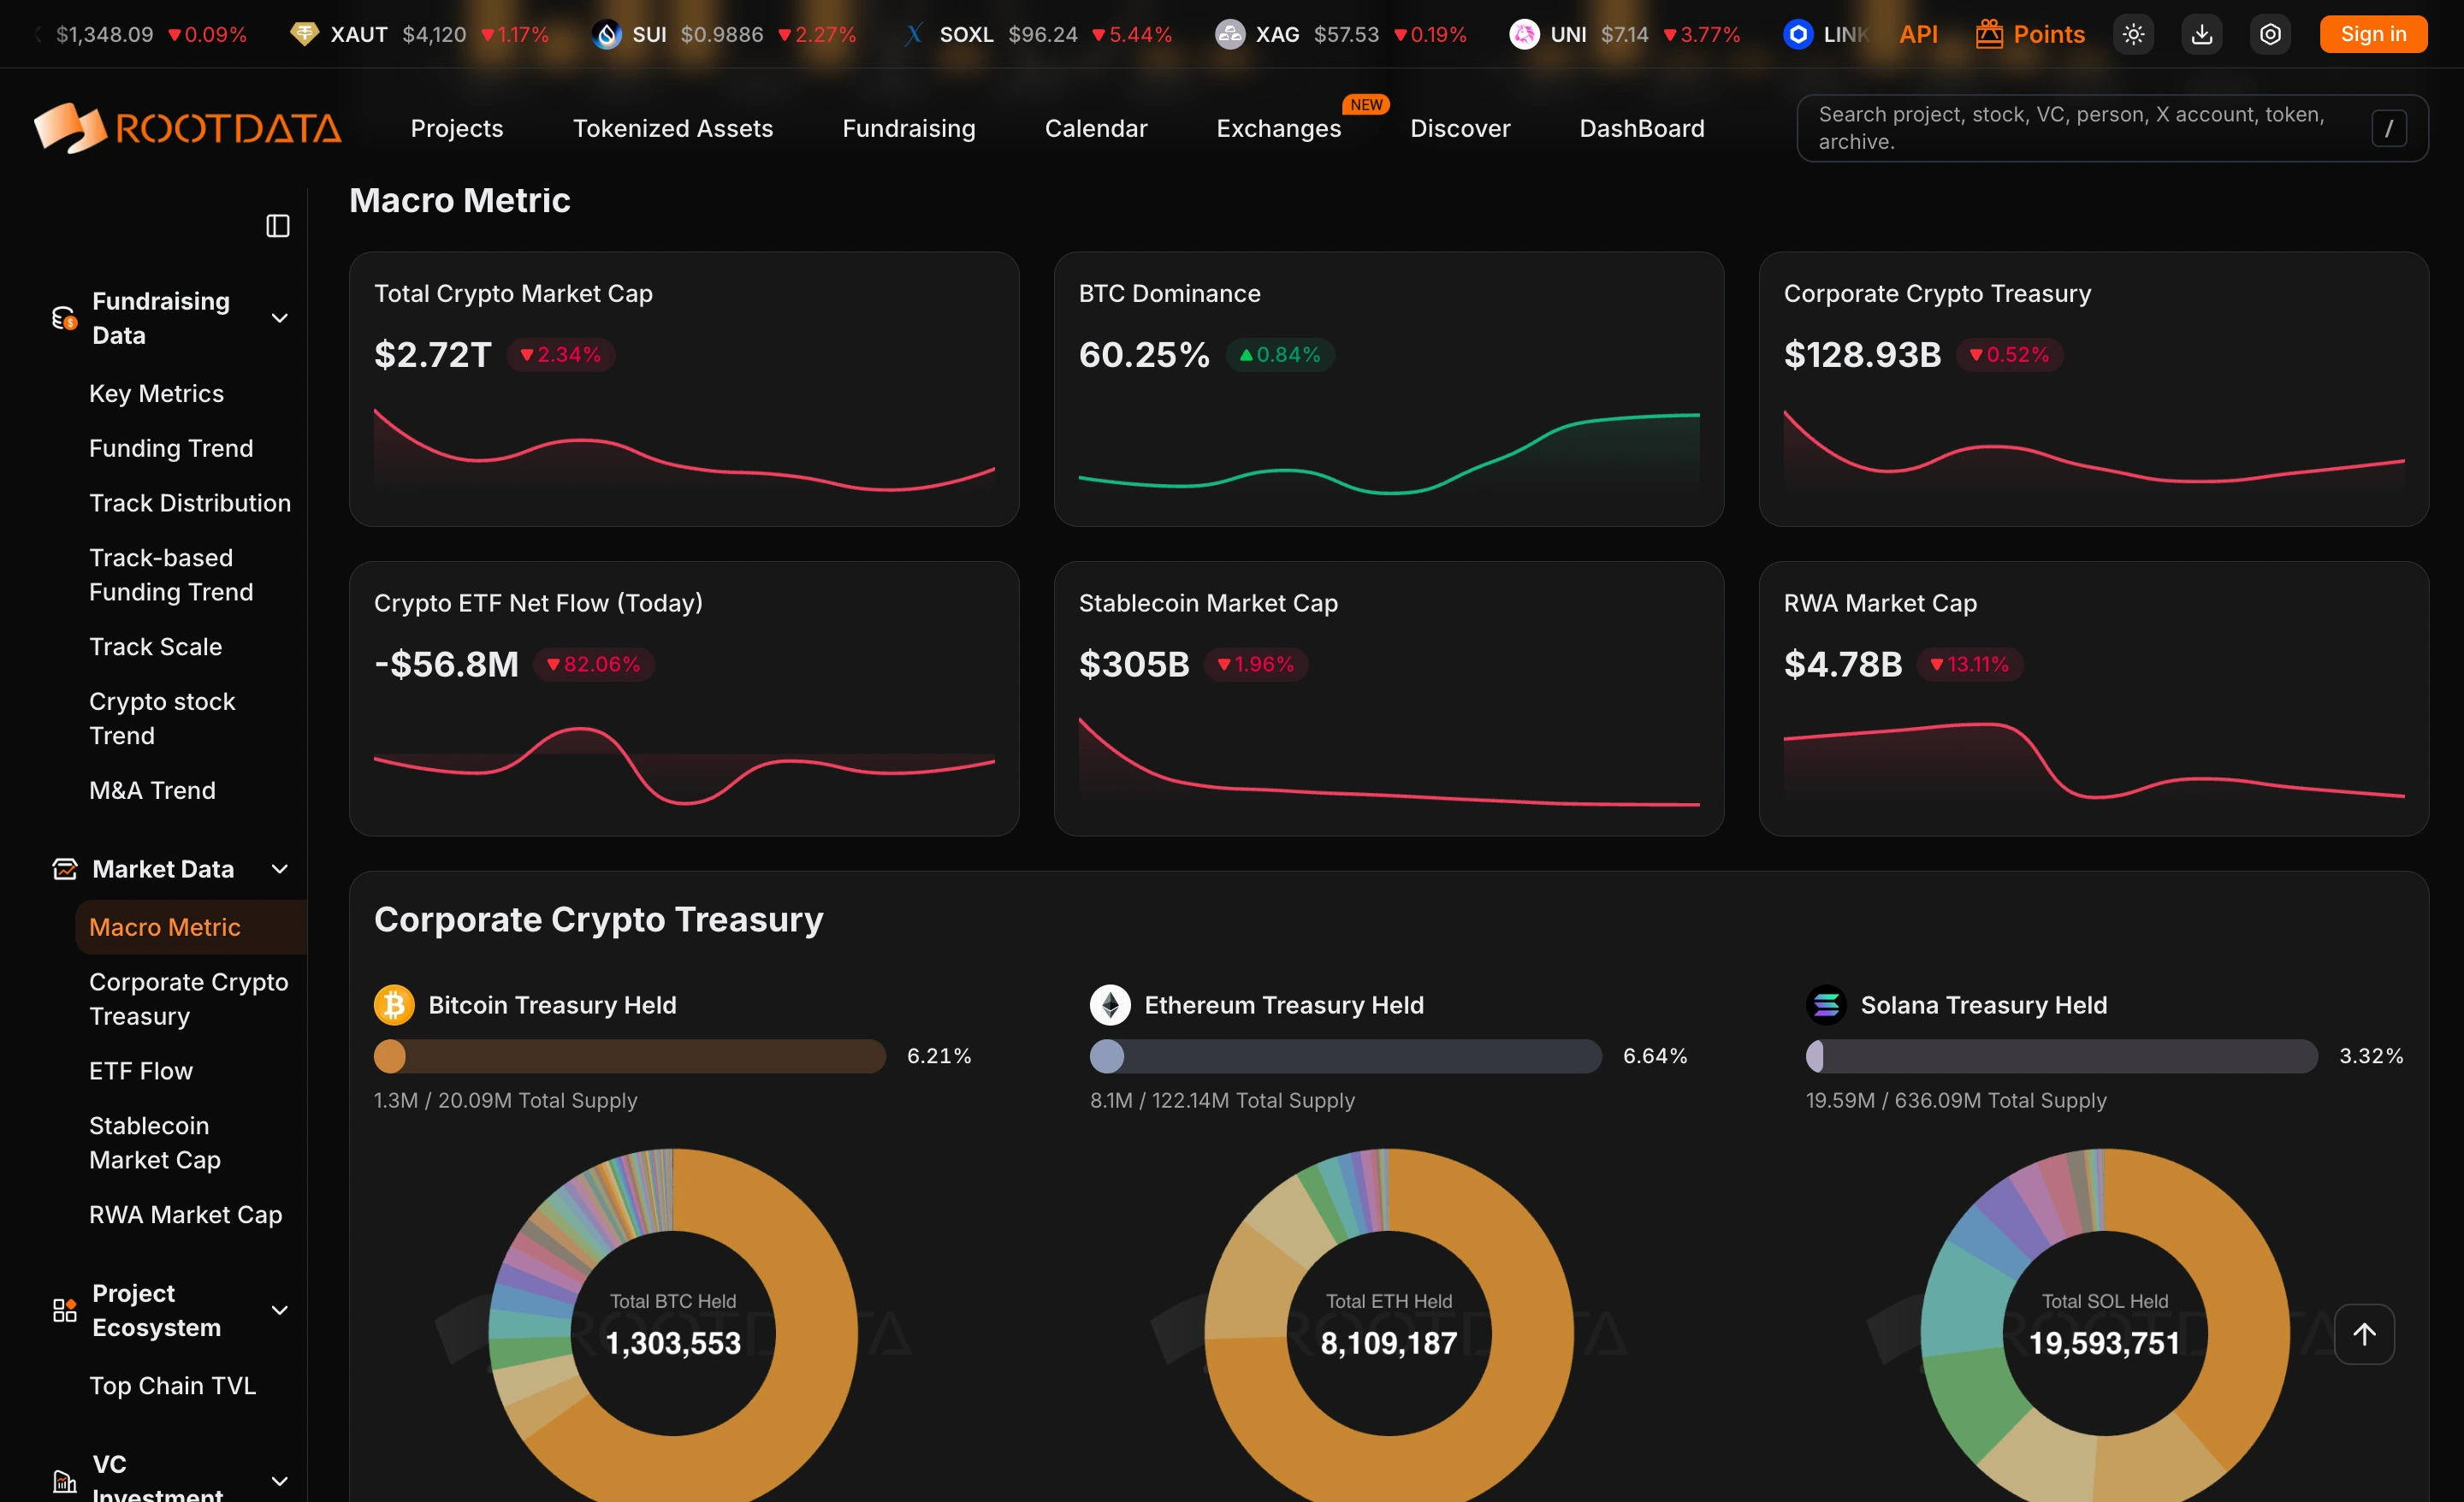The width and height of the screenshot is (2464, 1502).
Task: Collapse the sidebar panel icon
Action: click(x=278, y=226)
